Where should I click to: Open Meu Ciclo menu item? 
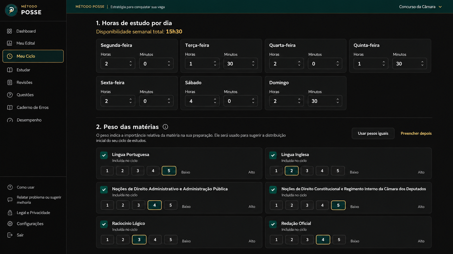click(33, 56)
